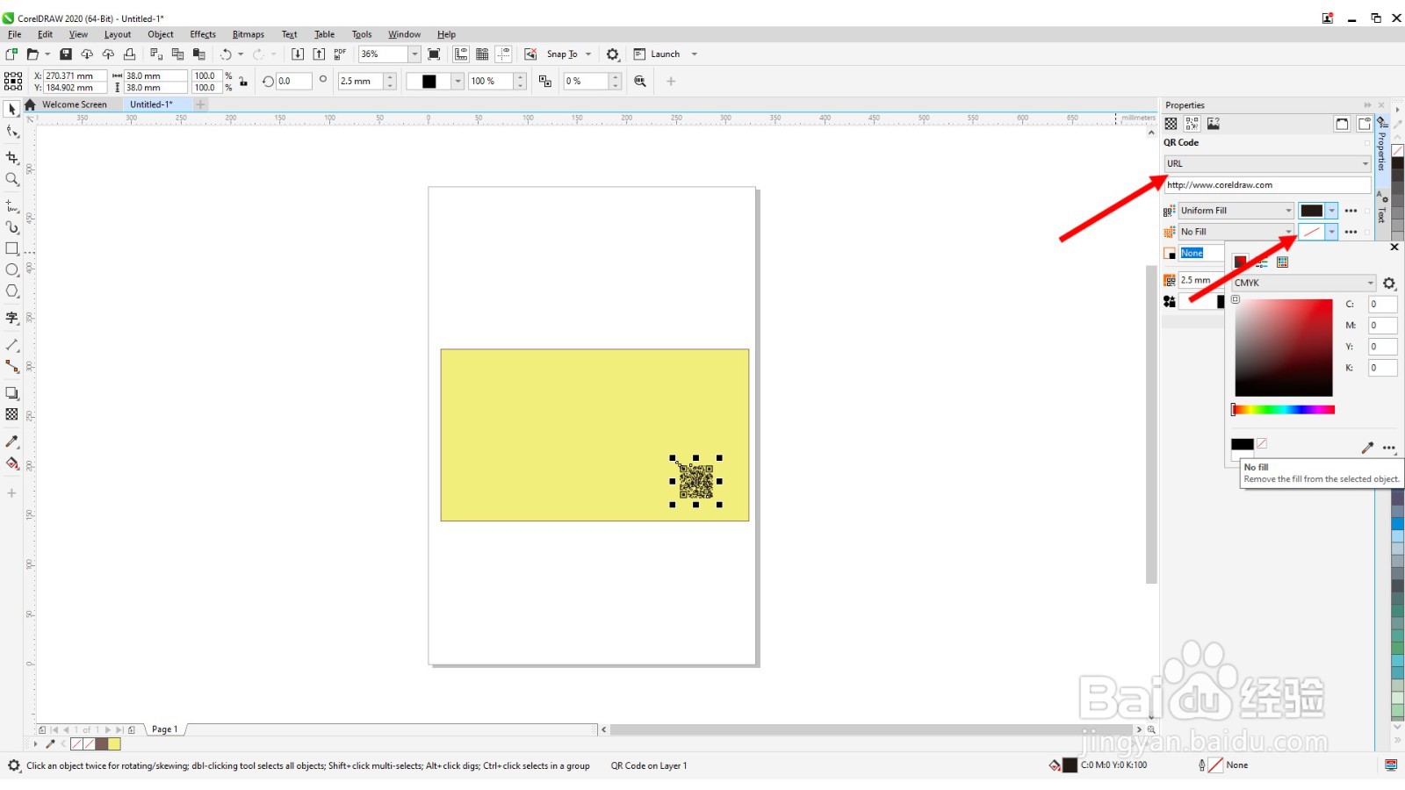Toggle scroll/tabs mode button in Properties header

(1342, 124)
